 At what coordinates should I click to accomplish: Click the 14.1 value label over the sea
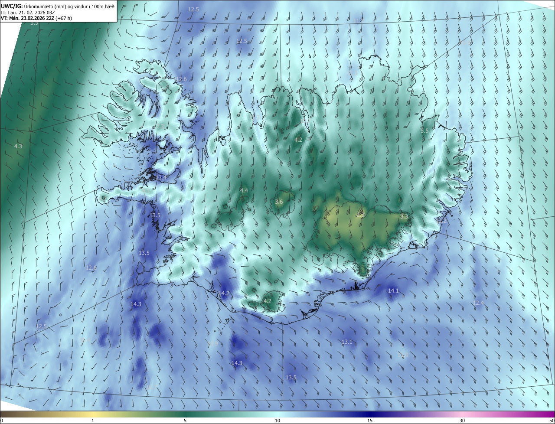[x=393, y=290]
